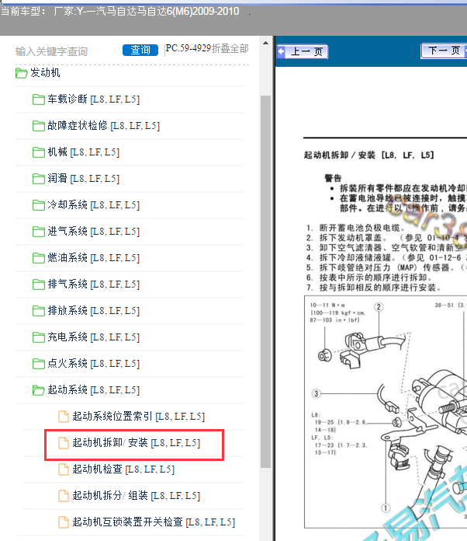The image size is (467, 541).
Task: Click the 充电系统 folder icon
Action: click(x=38, y=337)
